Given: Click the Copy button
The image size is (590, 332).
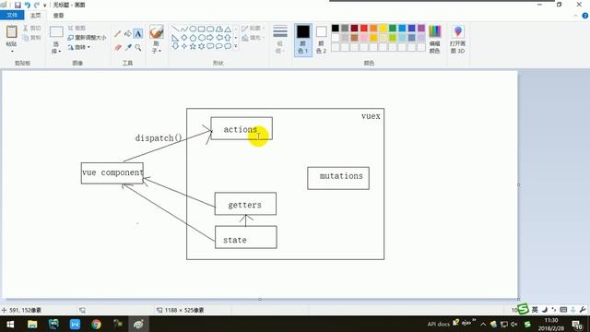Looking at the screenshot, I should pyautogui.click(x=31, y=38).
